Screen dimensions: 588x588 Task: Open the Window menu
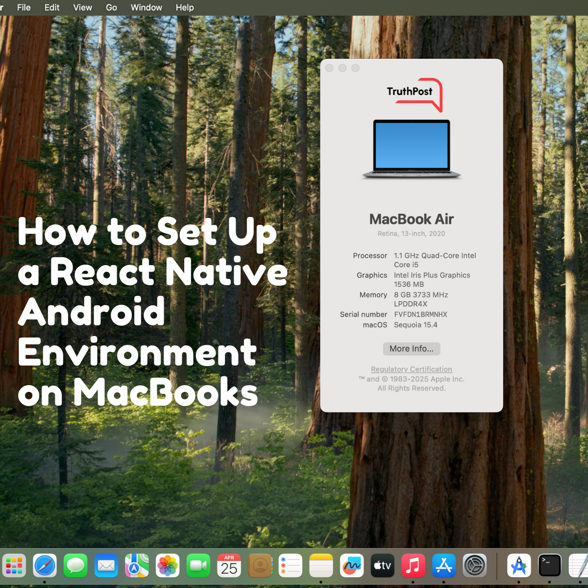pos(146,7)
